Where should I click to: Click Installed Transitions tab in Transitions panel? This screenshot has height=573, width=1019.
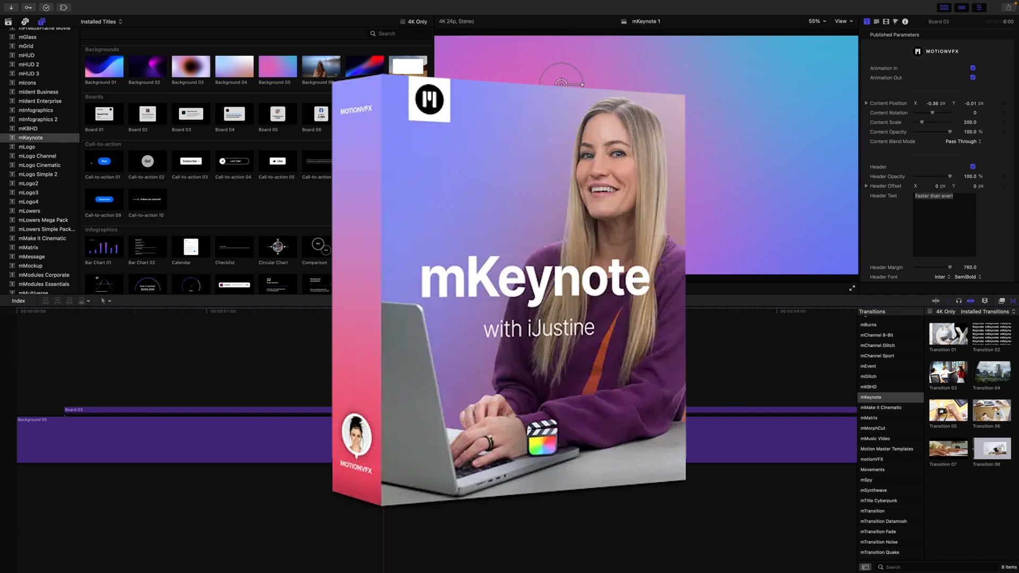coord(983,311)
